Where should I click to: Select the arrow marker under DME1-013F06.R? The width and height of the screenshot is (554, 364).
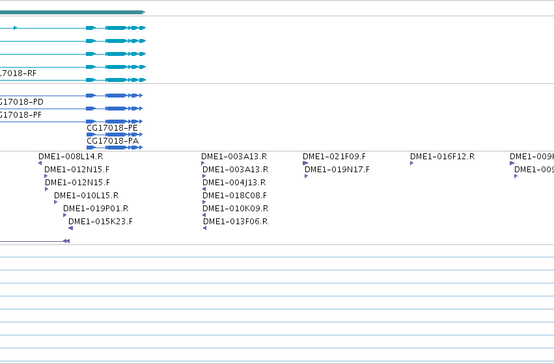204,228
